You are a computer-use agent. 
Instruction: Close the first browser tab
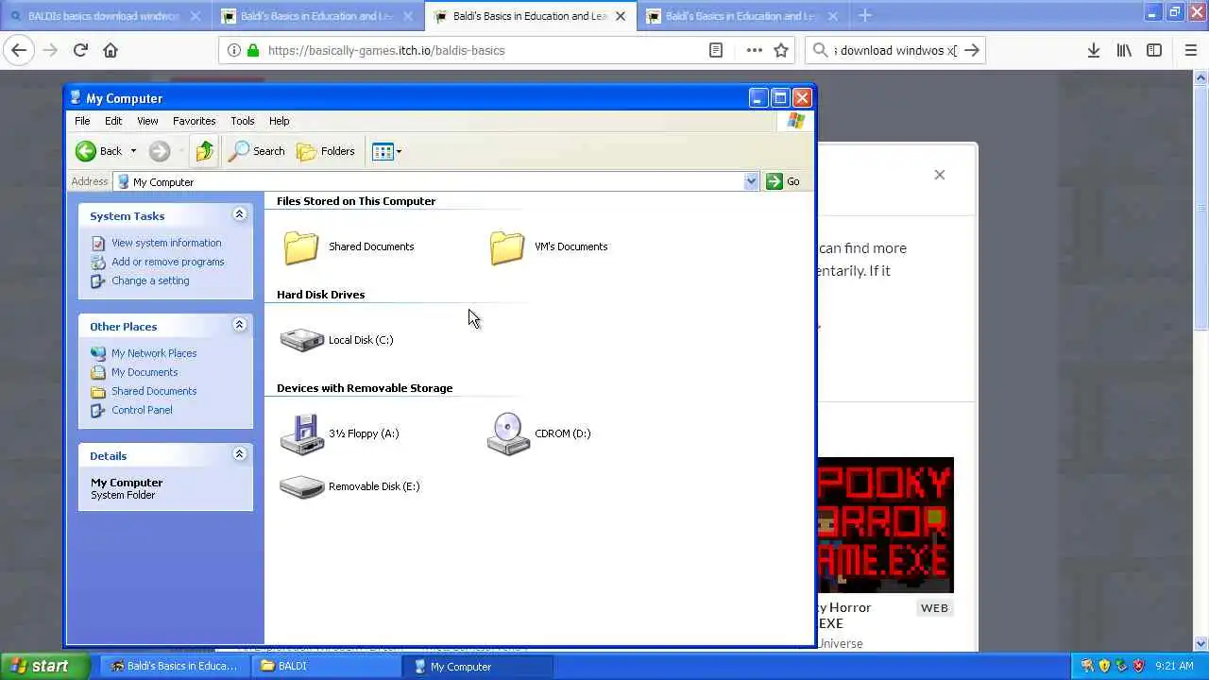point(195,16)
